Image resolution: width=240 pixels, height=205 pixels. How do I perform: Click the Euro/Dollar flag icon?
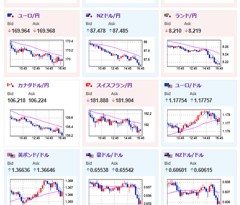168,85
